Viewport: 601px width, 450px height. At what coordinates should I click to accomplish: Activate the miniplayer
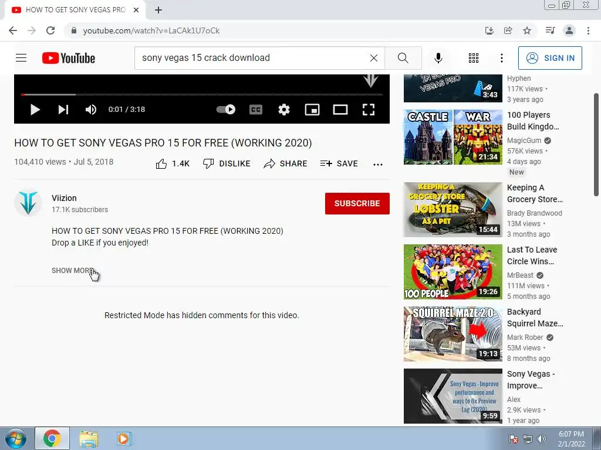(312, 110)
